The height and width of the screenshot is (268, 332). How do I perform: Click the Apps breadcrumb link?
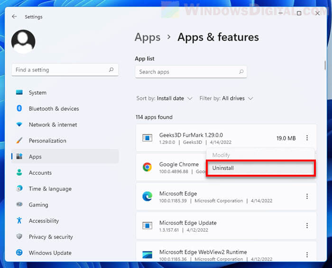click(x=148, y=37)
